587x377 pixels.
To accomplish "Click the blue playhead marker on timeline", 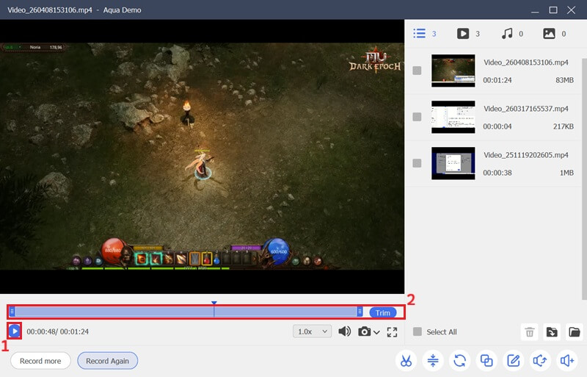I will click(214, 303).
